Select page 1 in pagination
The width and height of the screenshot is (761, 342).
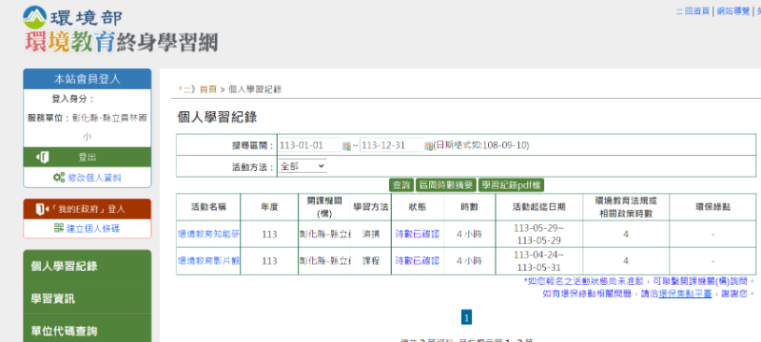[466, 318]
